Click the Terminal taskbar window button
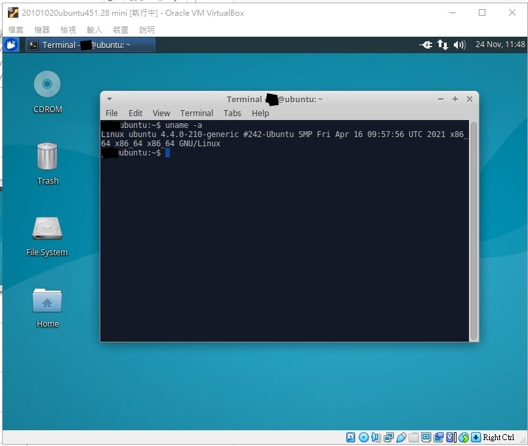528x446 pixels. point(91,45)
